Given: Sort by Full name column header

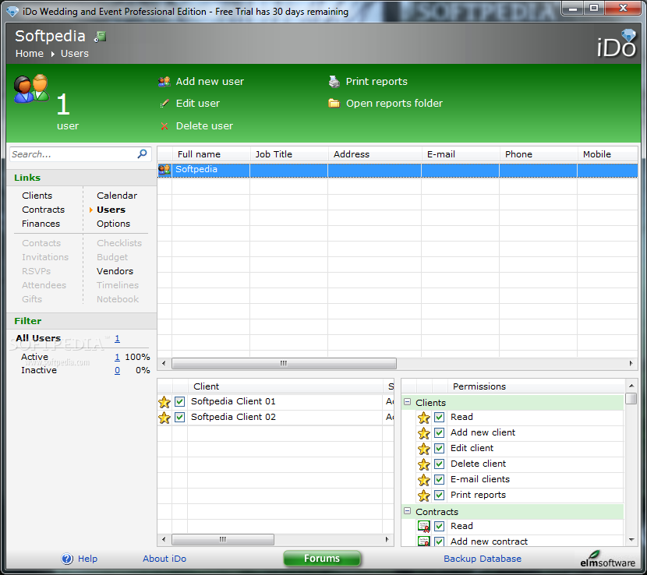Looking at the screenshot, I should coord(210,154).
